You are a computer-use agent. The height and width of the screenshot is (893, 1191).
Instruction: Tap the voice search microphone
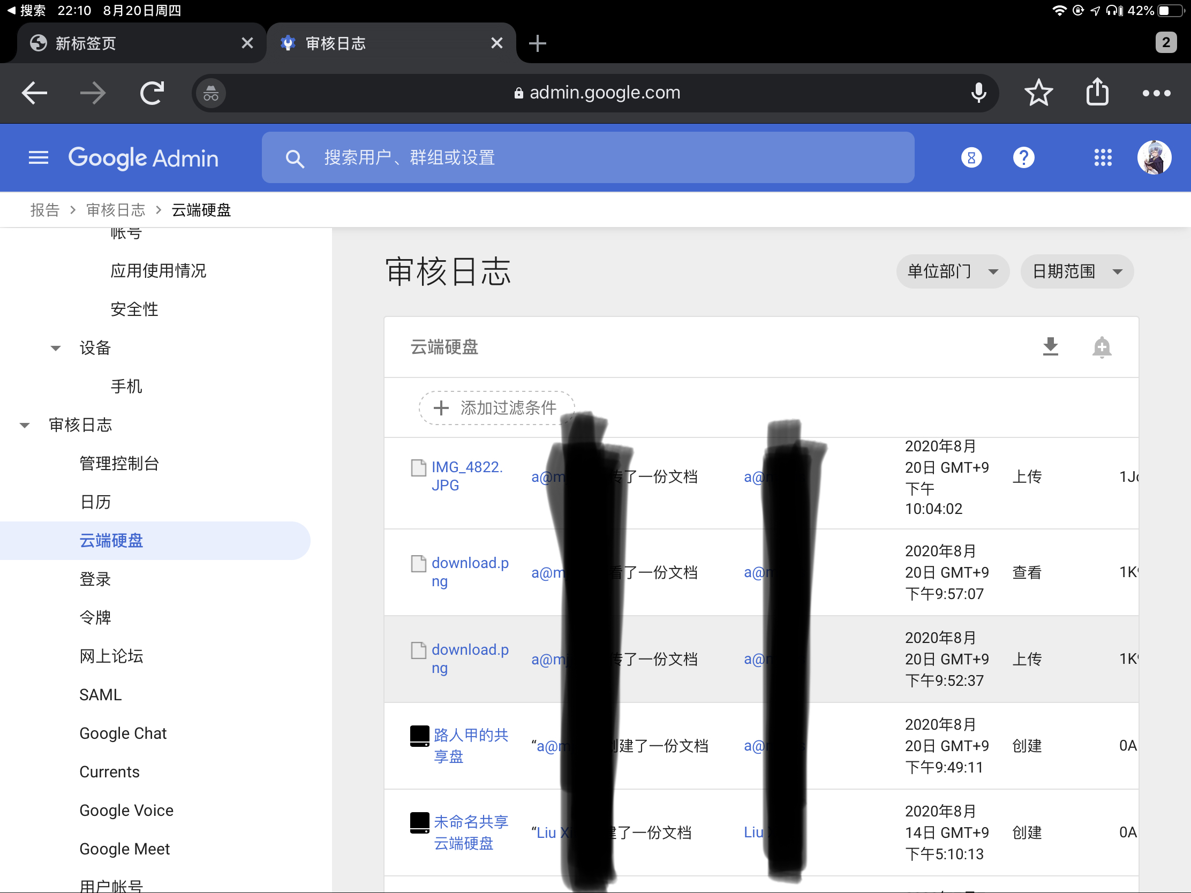[x=978, y=93]
